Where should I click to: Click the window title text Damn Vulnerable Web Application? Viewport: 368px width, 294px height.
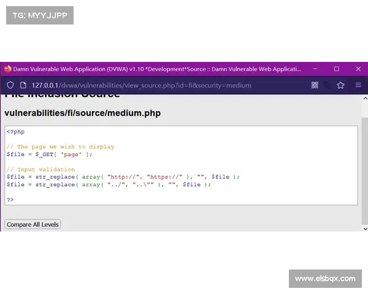pyautogui.click(x=157, y=69)
